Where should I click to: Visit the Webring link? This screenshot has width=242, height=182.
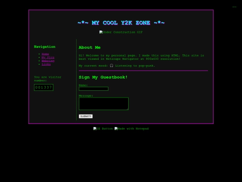48,61
